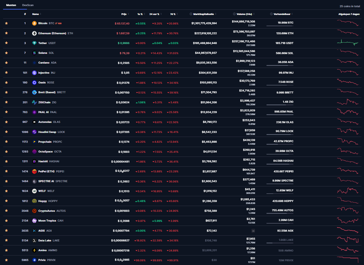The width and height of the screenshot is (364, 265).
Task: Sort by the Marktkapitalisatie column
Action: tap(205, 14)
